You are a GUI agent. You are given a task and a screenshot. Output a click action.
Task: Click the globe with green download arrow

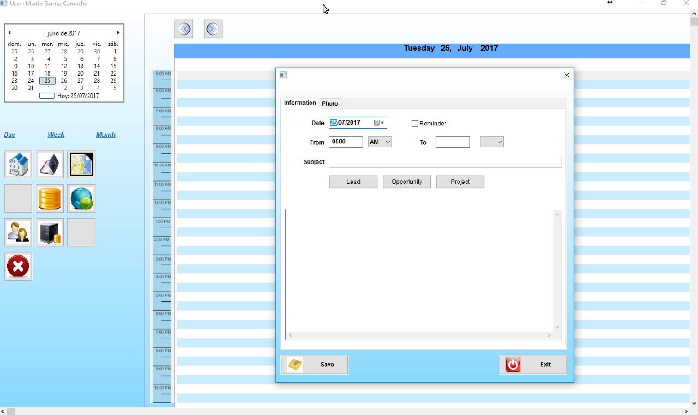click(x=81, y=199)
